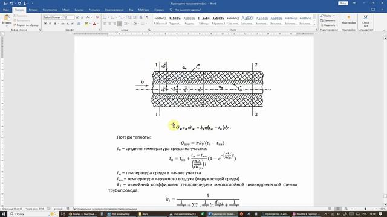The height and width of the screenshot is (217, 387).
Task: Redo action in Quick Access toolbar
Action: pos(19,3)
